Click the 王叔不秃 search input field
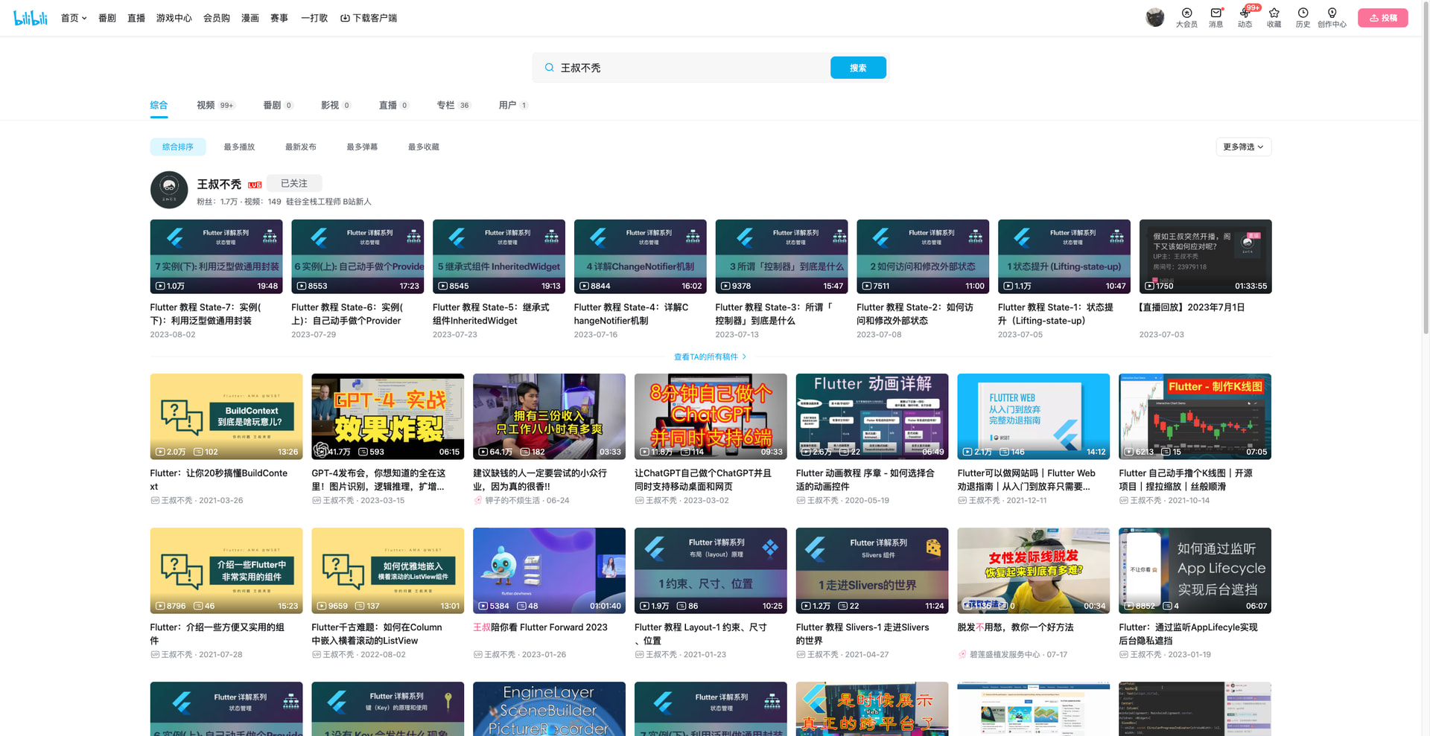The height and width of the screenshot is (736, 1430). [692, 68]
